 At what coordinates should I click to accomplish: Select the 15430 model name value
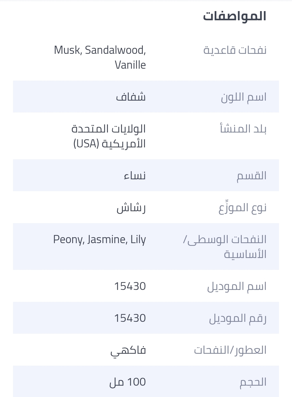pyautogui.click(x=130, y=286)
